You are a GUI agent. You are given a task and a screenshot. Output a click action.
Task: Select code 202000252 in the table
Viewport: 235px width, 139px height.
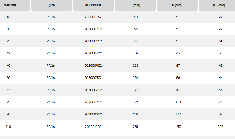pyautogui.click(x=93, y=41)
